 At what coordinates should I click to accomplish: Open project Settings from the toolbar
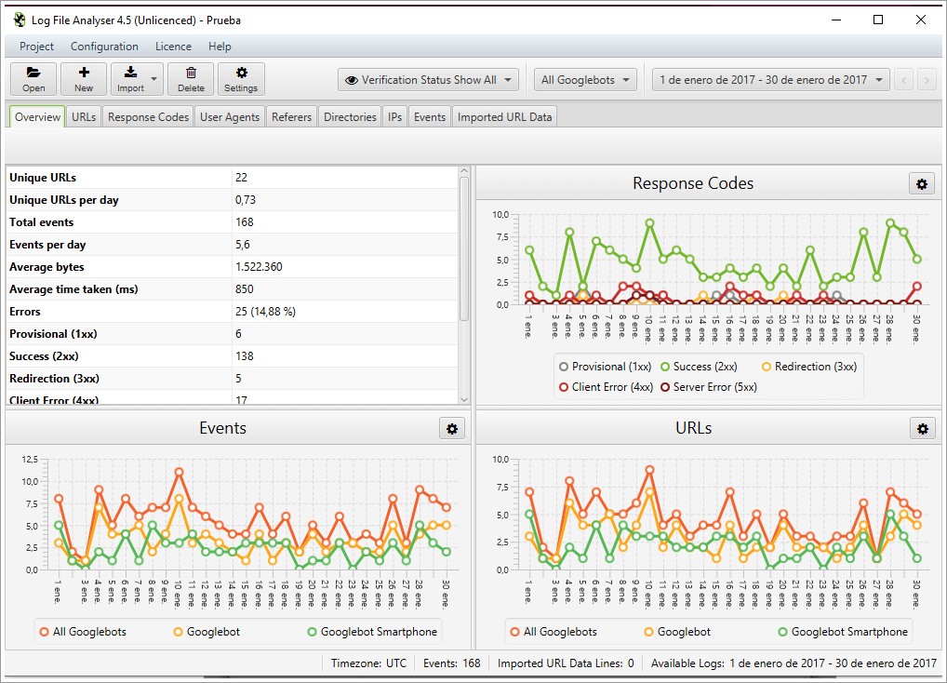pos(240,79)
